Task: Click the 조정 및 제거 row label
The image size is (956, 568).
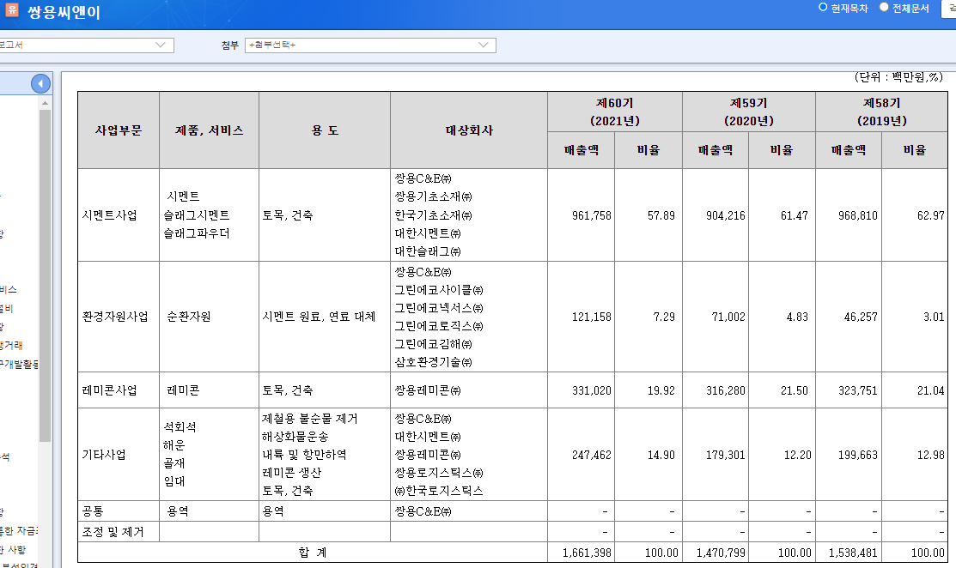Action: [x=113, y=532]
